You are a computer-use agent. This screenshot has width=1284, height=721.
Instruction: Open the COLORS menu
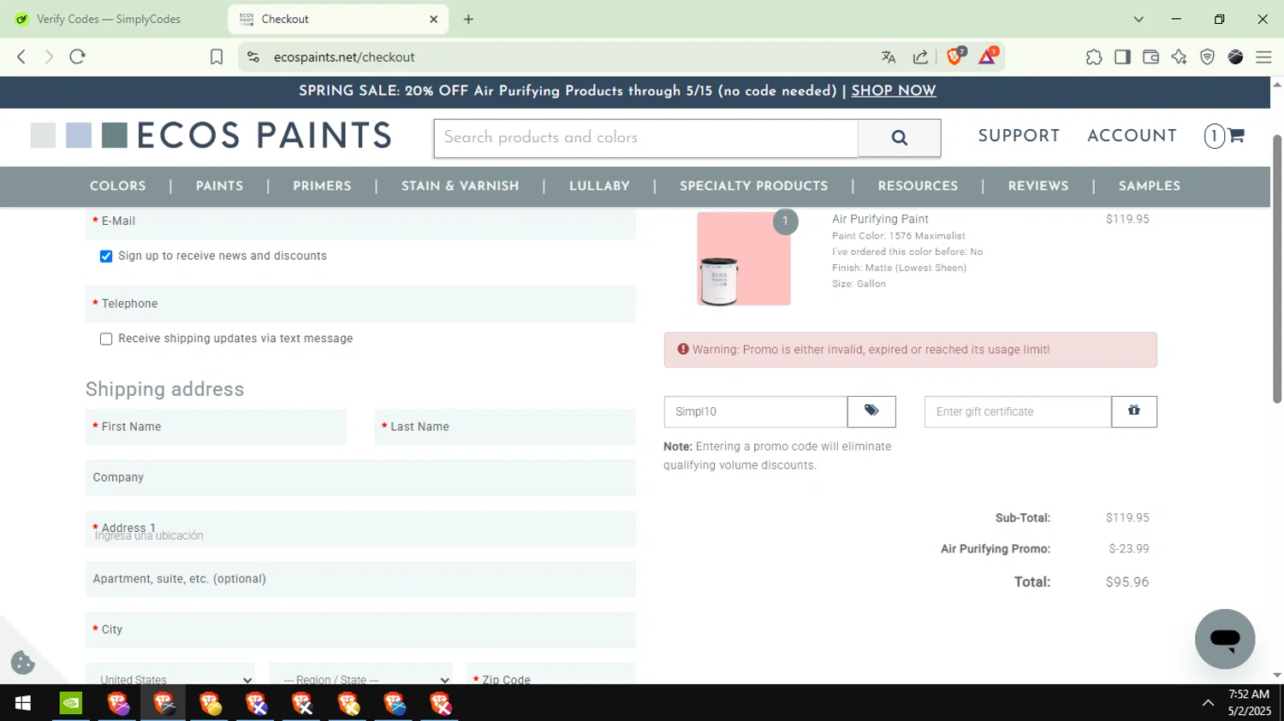(x=118, y=186)
